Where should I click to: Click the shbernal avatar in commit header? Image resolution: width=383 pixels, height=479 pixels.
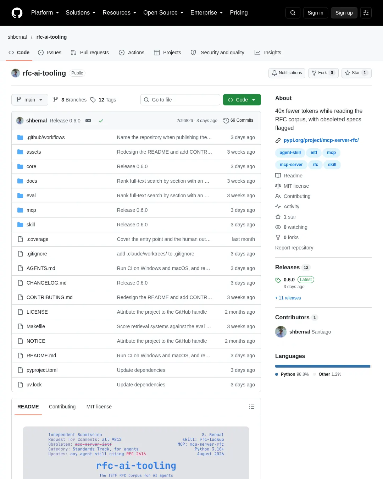(x=20, y=121)
